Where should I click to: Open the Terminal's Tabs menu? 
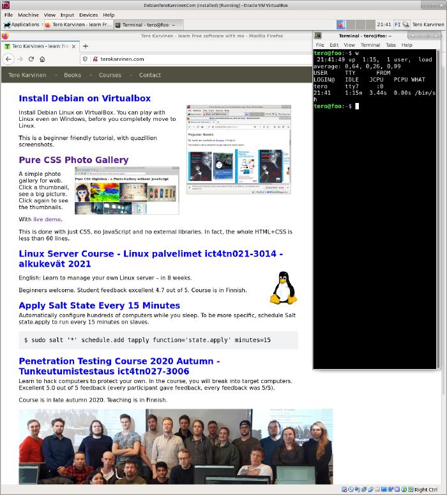pyautogui.click(x=391, y=45)
